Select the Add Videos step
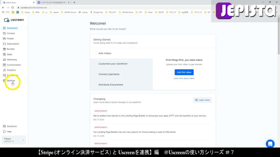The width and height of the screenshot is (280, 157). click(x=121, y=53)
